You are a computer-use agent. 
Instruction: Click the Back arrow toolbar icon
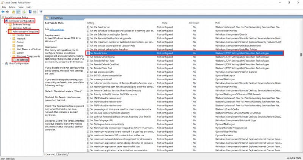tap(3, 12)
